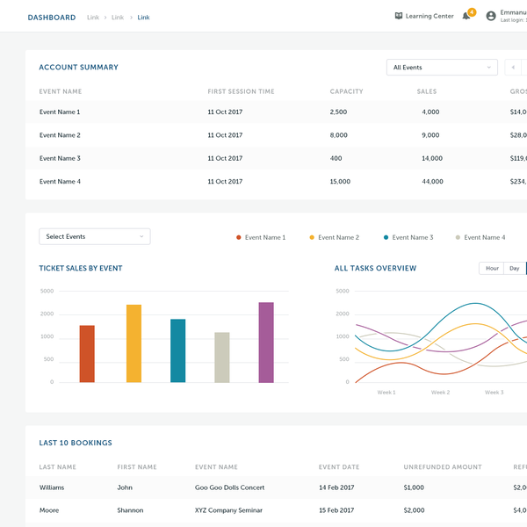Image resolution: width=527 pixels, height=527 pixels.
Task: Click unrefunded amount $1,000
Action: pyautogui.click(x=414, y=487)
